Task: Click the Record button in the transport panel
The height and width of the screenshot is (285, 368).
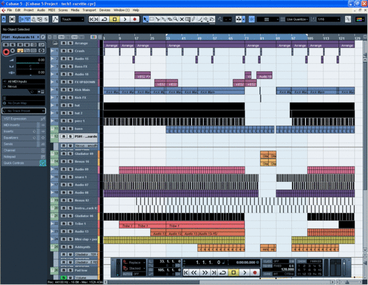Action: tap(254, 271)
